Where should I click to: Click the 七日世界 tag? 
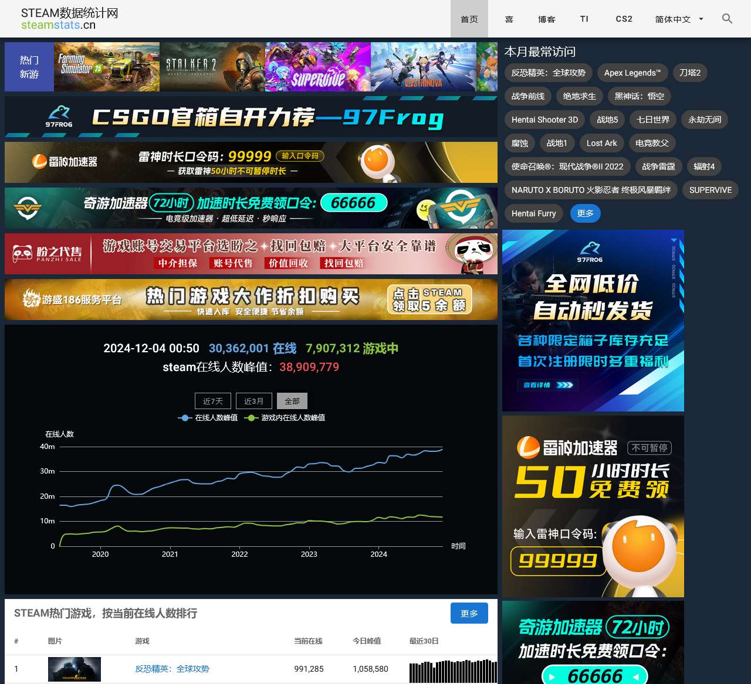(x=653, y=120)
